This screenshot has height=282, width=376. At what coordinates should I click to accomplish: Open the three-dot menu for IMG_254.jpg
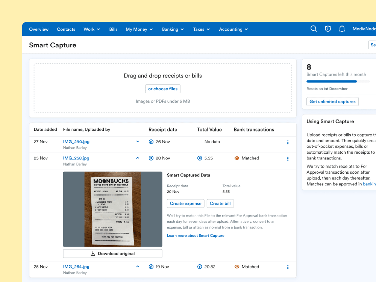pyautogui.click(x=288, y=267)
